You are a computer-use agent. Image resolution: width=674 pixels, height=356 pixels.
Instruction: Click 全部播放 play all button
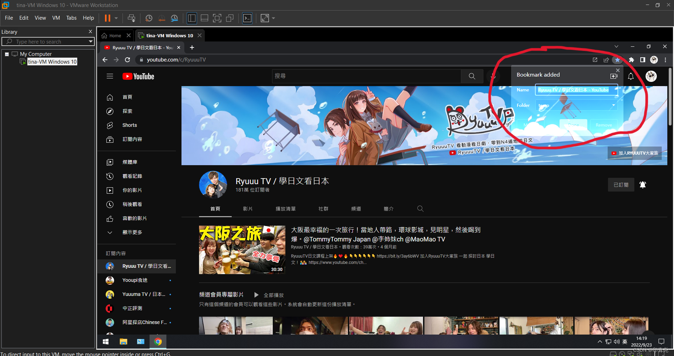269,295
